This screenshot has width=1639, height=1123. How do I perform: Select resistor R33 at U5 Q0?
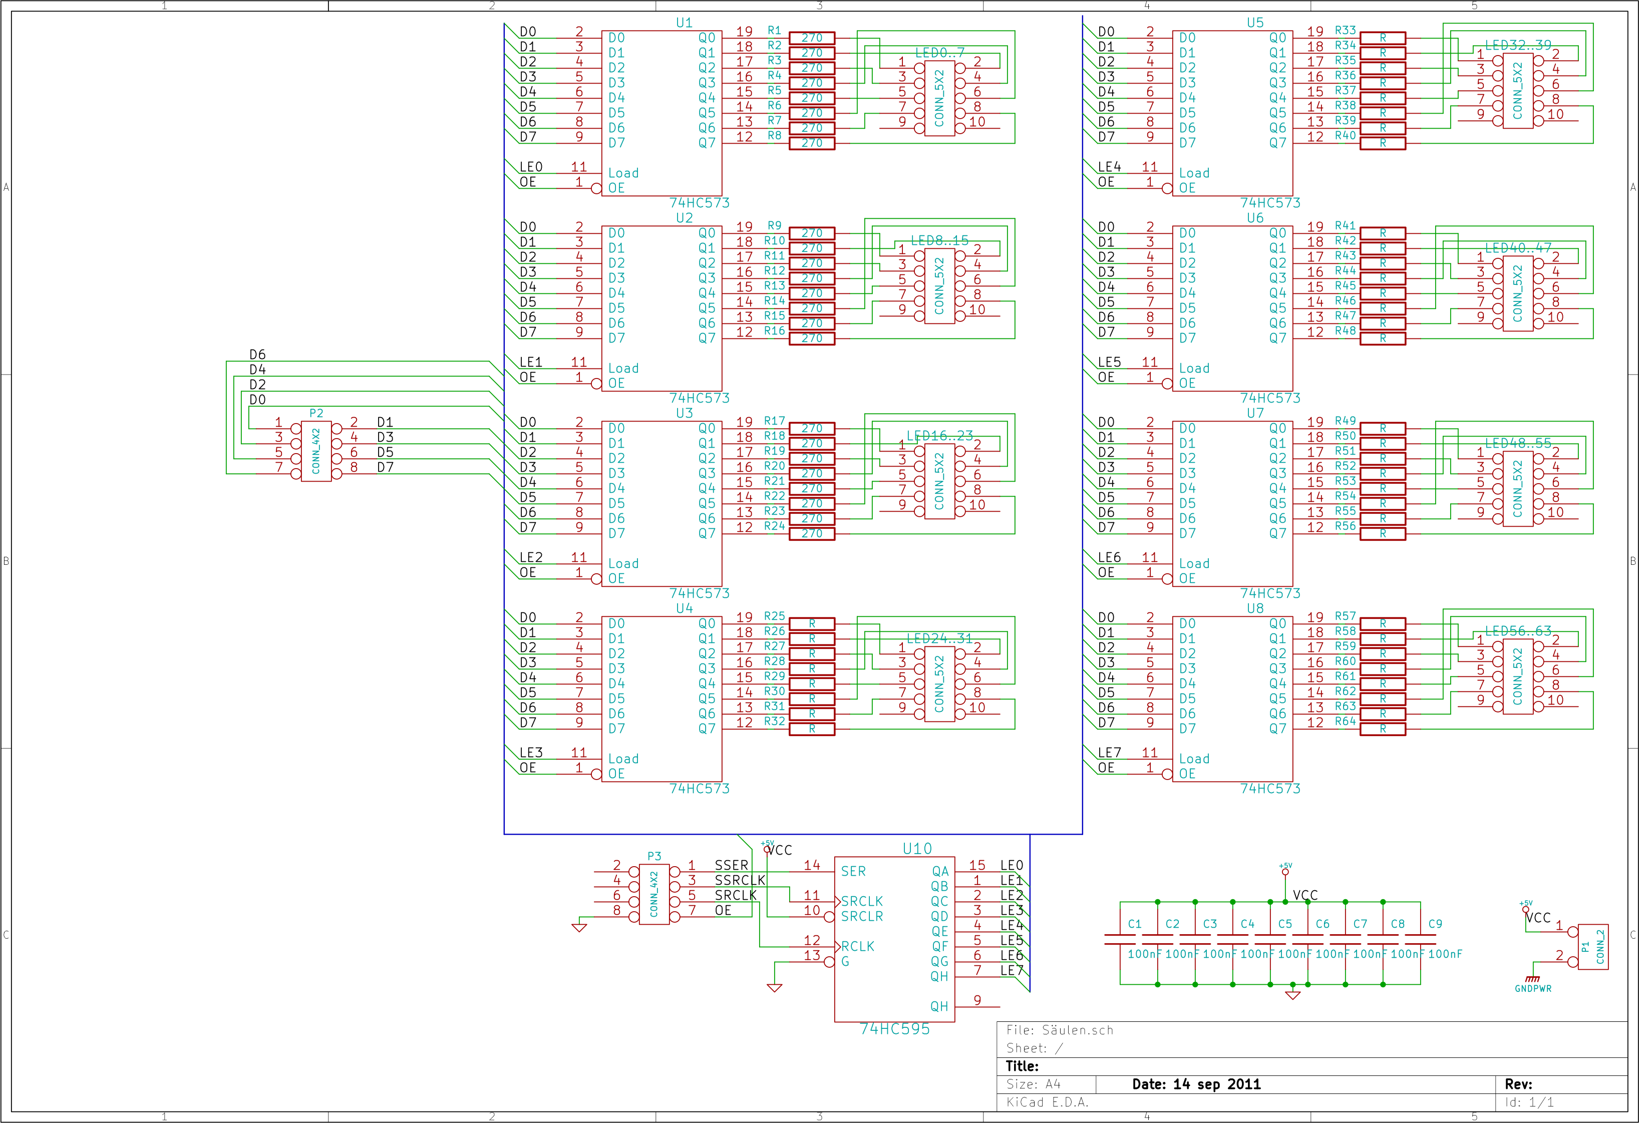coord(1383,38)
